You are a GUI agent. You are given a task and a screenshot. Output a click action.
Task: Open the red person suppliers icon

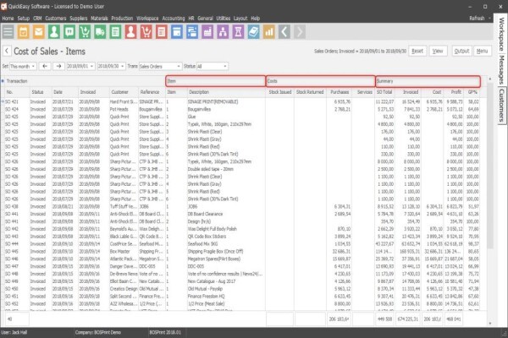130,32
